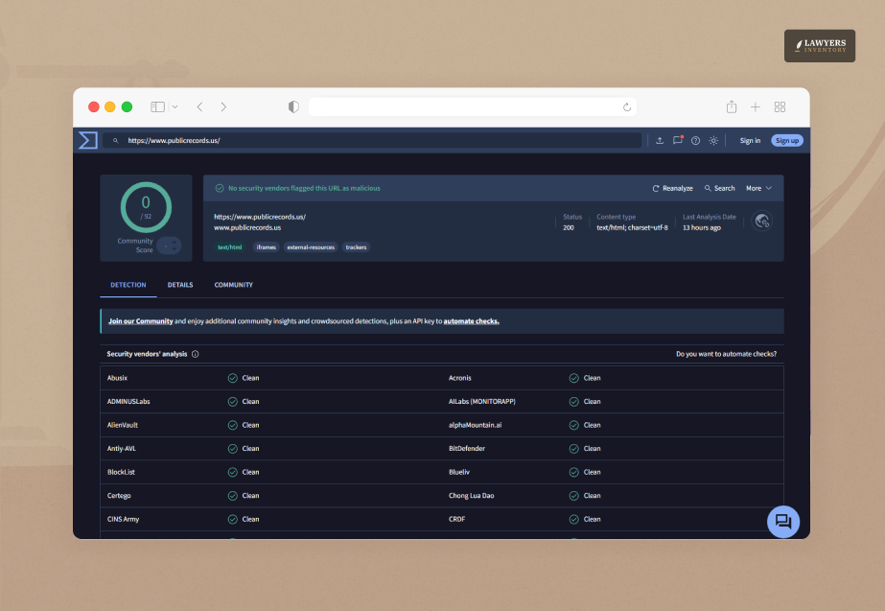The width and height of the screenshot is (885, 611).
Task: Click Clean check icon for CINS Army
Action: click(x=233, y=520)
